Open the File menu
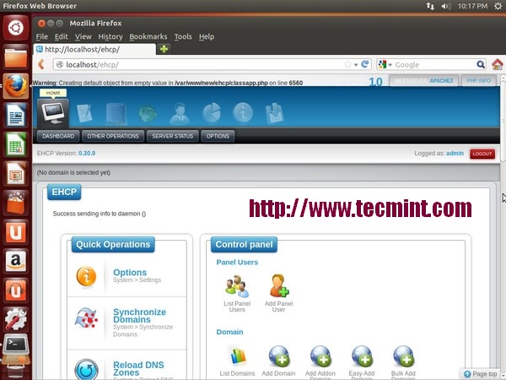Viewport: 506px width, 380px height. pyautogui.click(x=42, y=36)
